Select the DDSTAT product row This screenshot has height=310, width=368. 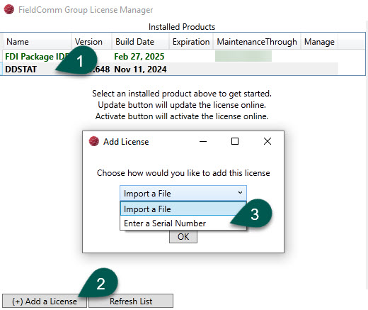pyautogui.click(x=171, y=69)
